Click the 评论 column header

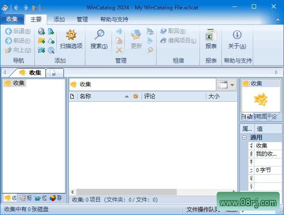(173, 97)
